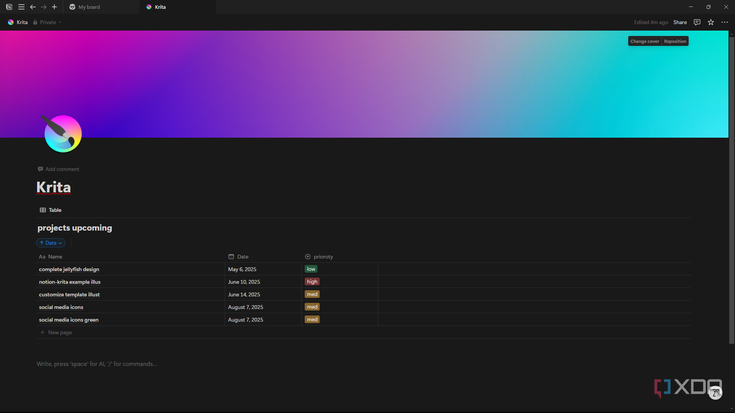Click Add comment
The width and height of the screenshot is (735, 413).
click(x=59, y=169)
